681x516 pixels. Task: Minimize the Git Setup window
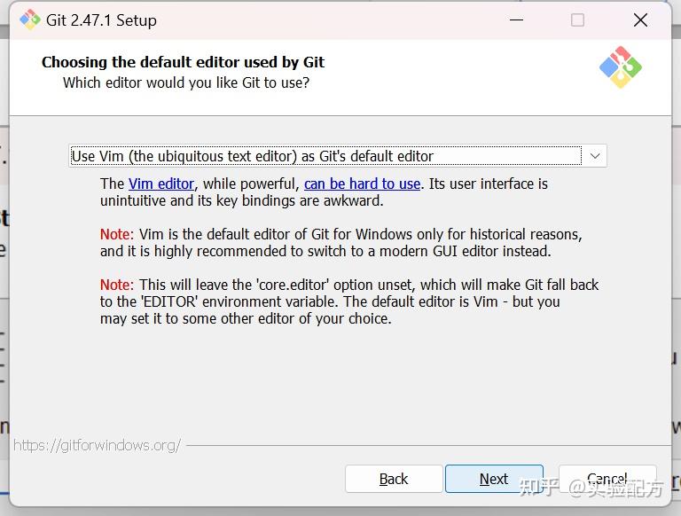[x=515, y=20]
